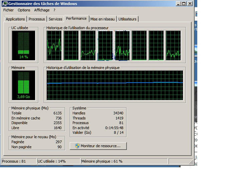Click the En activité time 0:14:55:48
The image size is (243, 186).
pyautogui.click(x=114, y=128)
